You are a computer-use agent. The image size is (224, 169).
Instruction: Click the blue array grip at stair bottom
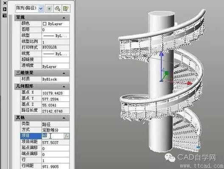click(x=198, y=147)
